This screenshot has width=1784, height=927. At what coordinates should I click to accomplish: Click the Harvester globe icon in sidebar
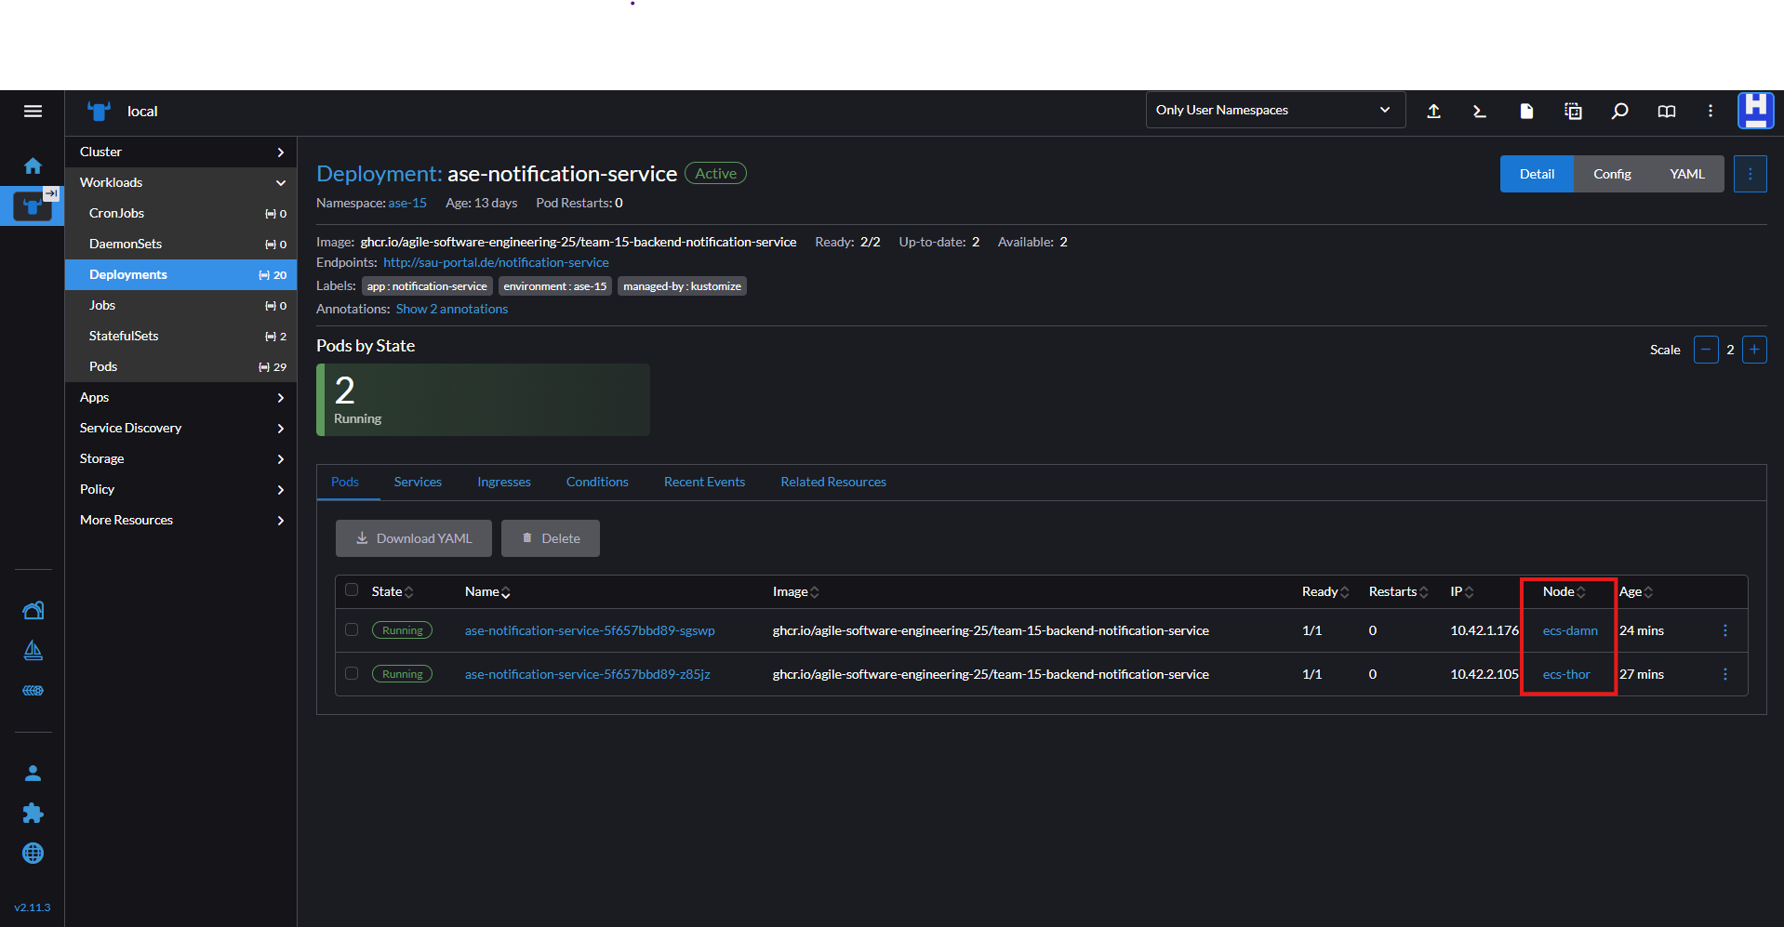pyautogui.click(x=33, y=854)
